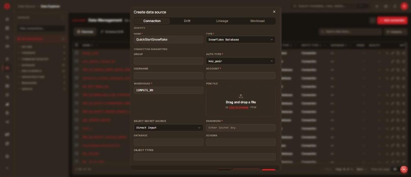Open the Type dropdown showing Snowflake Database

[241, 40]
